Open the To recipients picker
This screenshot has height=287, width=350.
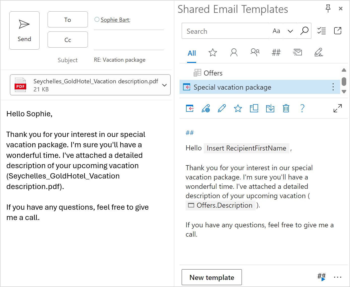point(68,20)
